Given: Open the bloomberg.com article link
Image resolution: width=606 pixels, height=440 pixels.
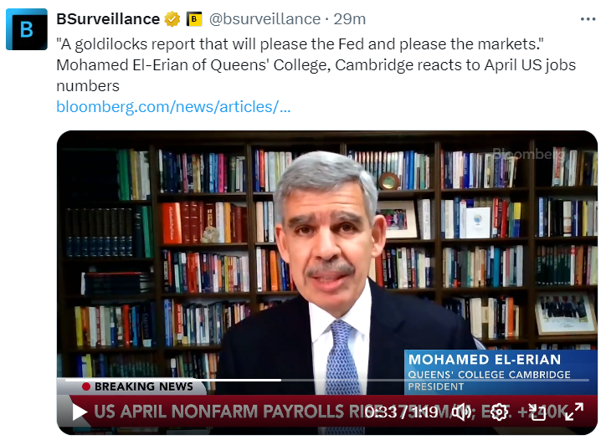Looking at the screenshot, I should point(173,106).
